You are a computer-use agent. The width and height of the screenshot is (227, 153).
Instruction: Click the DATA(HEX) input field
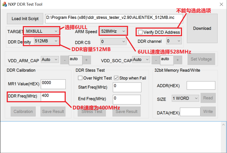[x=190, y=112]
